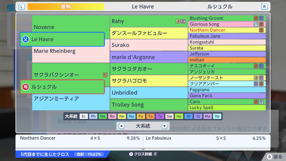
Task: Click the R shoulder button icon
Action: click(x=264, y=7)
